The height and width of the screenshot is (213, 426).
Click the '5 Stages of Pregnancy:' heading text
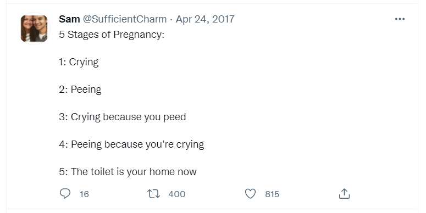click(x=112, y=35)
